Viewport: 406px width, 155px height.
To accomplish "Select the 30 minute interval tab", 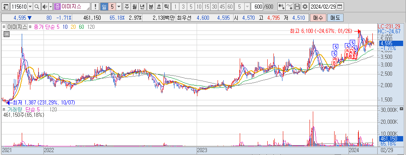I will click(214, 7).
